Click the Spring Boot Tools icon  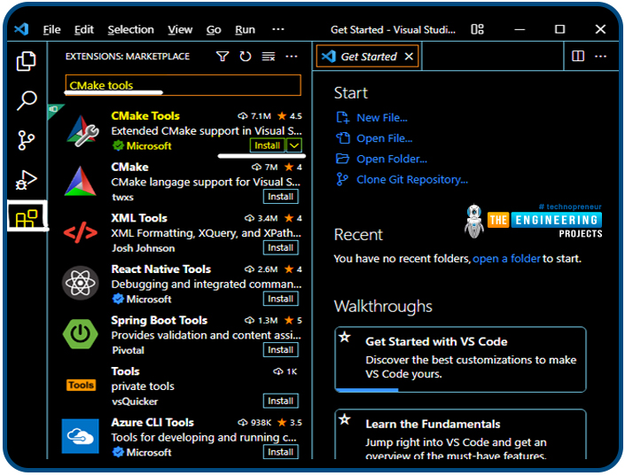[81, 333]
